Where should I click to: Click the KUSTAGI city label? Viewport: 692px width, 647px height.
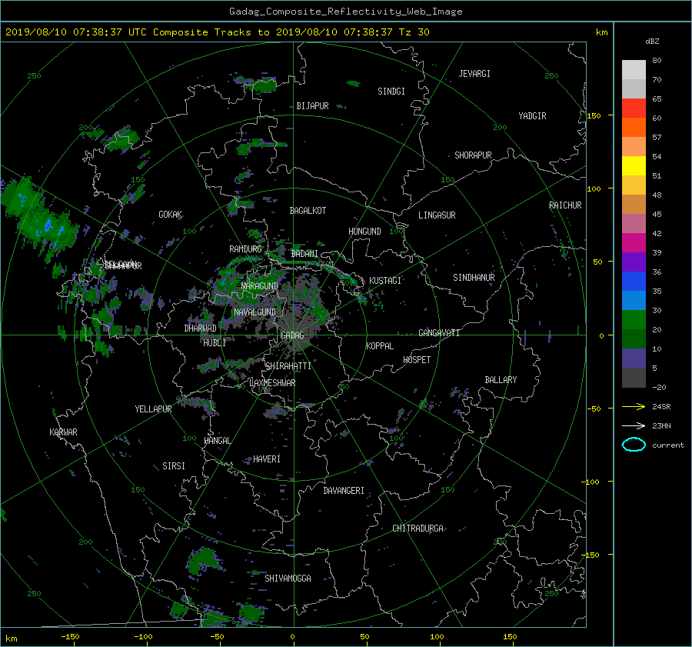(x=385, y=281)
